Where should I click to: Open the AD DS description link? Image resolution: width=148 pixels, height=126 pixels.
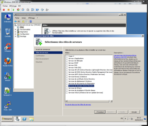[x=125, y=56]
